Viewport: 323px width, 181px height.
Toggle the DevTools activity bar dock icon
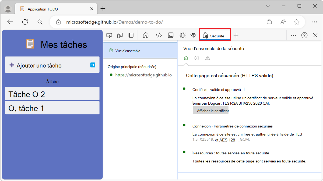131,35
